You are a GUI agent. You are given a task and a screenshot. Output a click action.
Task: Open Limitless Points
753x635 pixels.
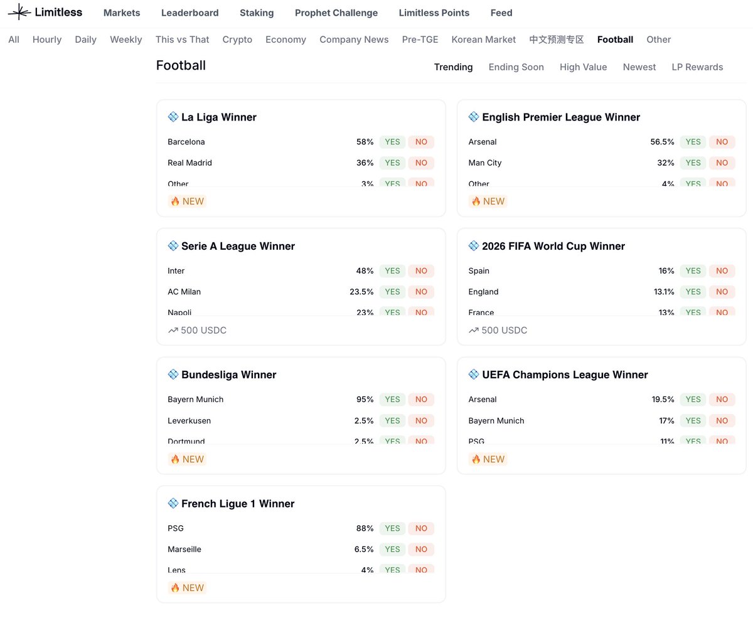tap(434, 13)
